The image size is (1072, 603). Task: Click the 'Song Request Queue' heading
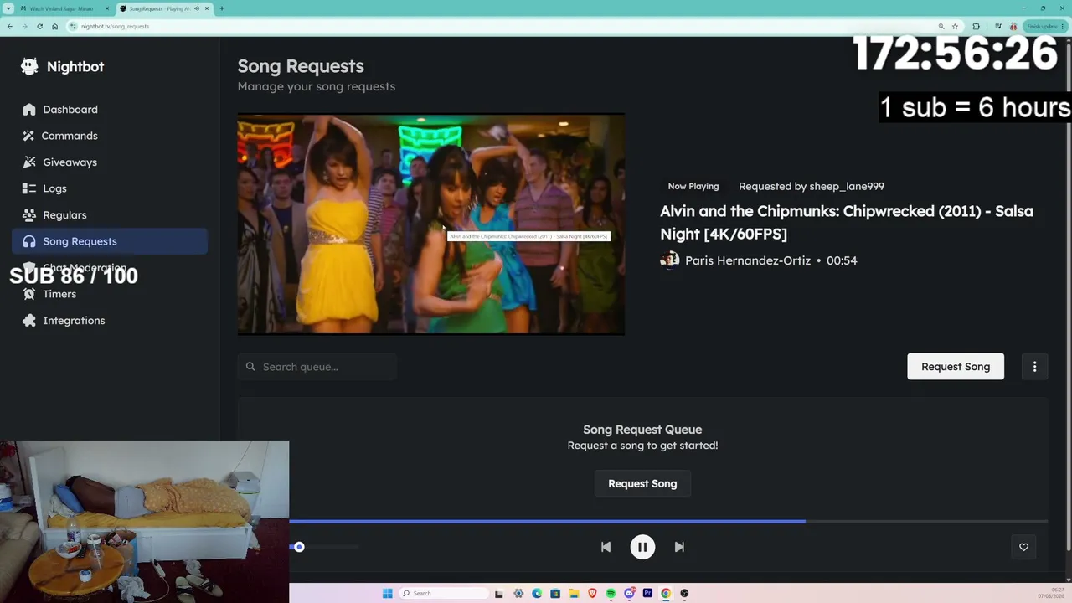642,430
